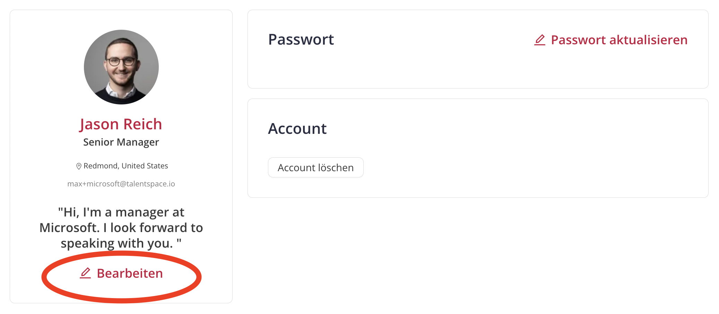Select the email address max+microsoft@talentspace.io

tap(121, 184)
